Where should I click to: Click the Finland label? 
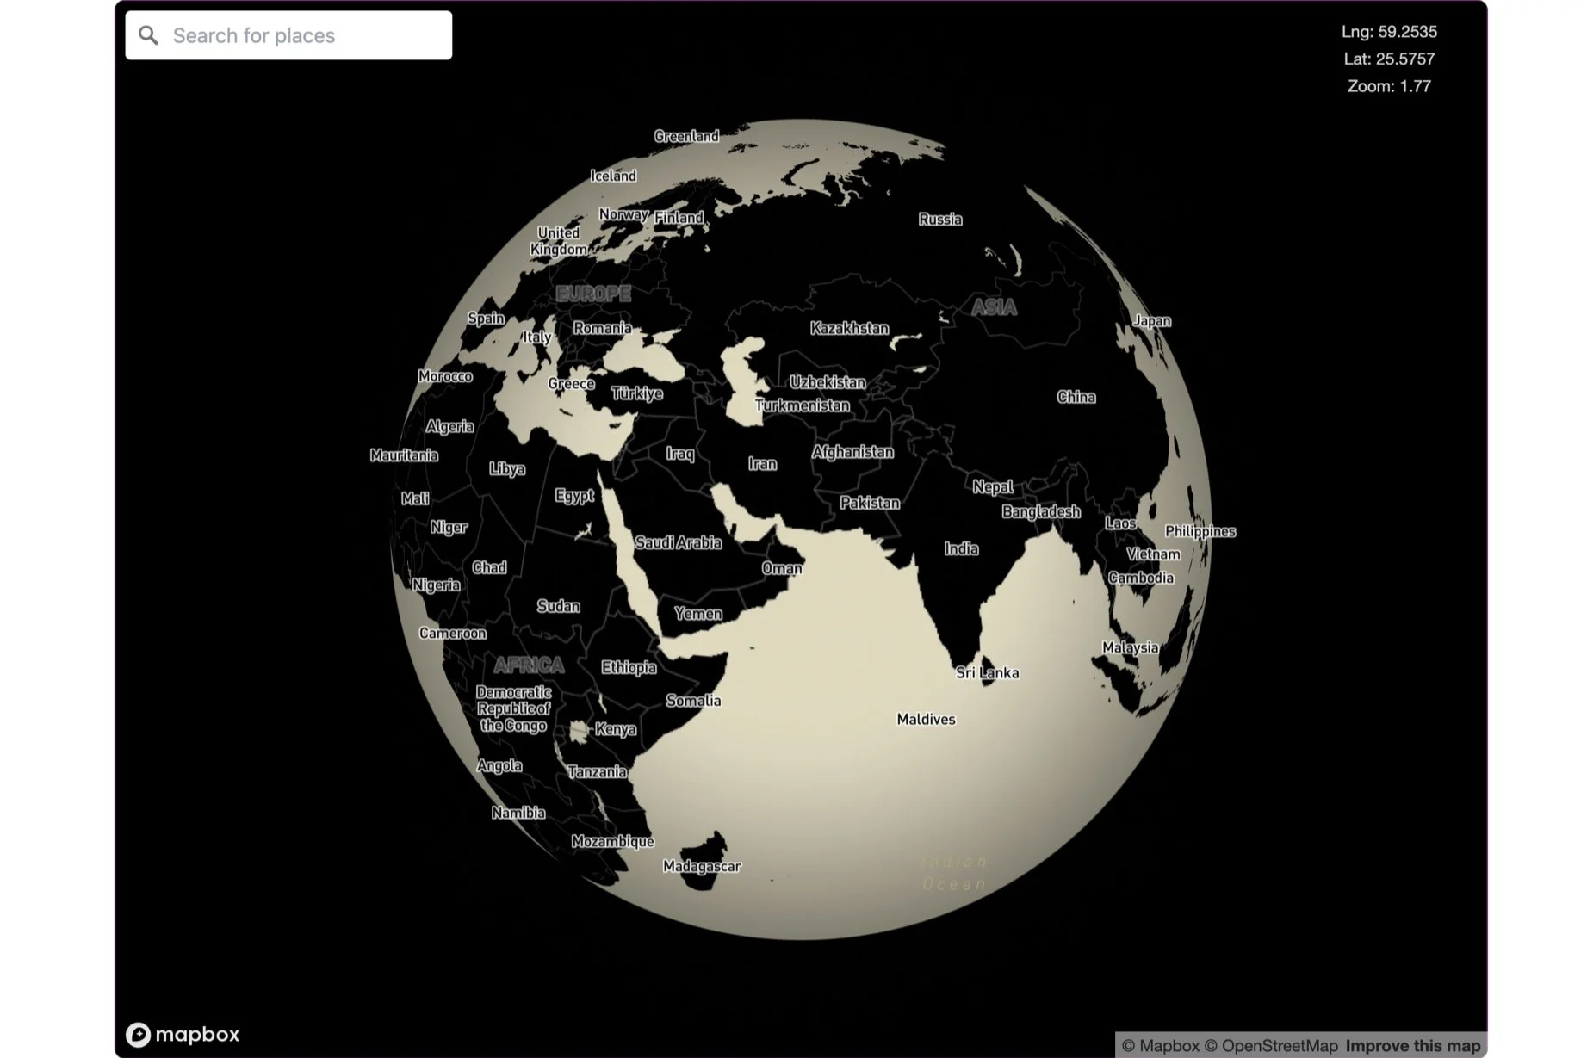pos(679,218)
